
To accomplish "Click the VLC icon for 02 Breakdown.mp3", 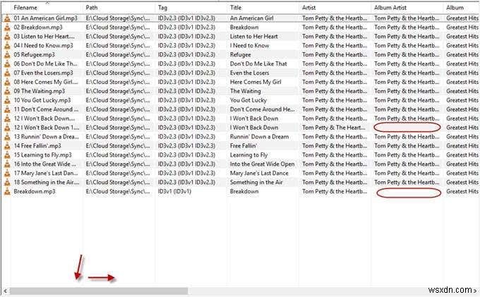I will tap(7, 28).
